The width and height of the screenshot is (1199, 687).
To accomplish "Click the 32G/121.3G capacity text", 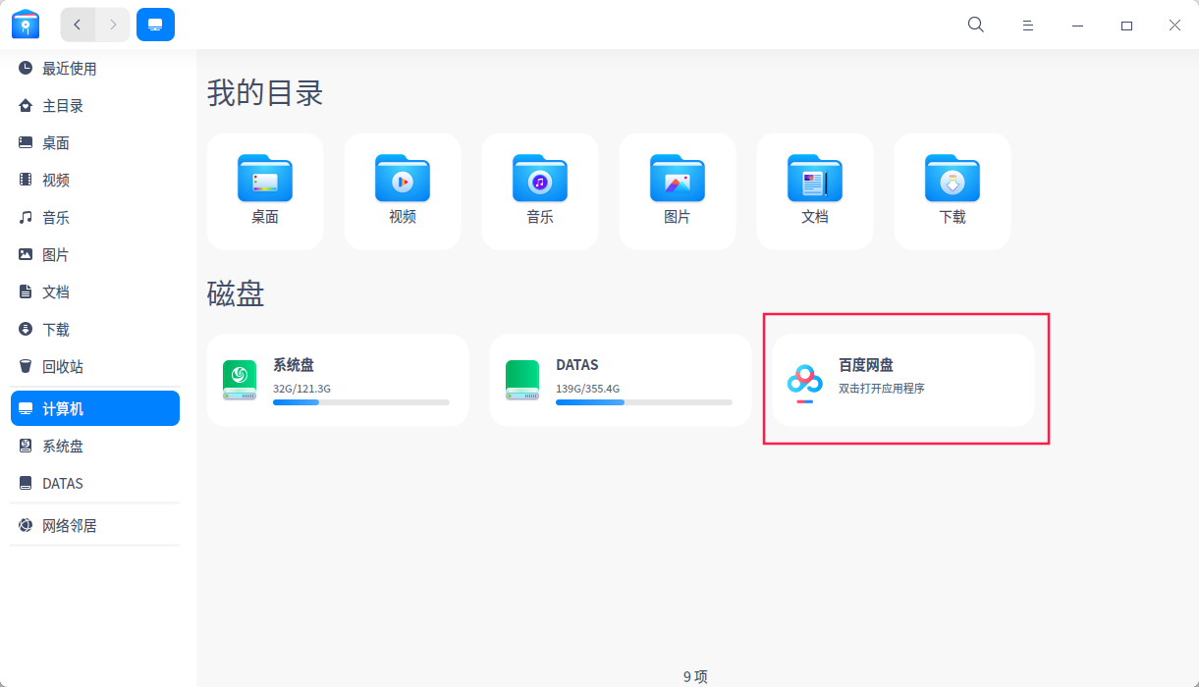I will tap(301, 389).
